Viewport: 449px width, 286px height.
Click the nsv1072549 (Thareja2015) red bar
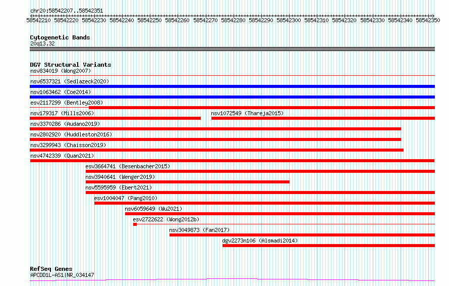[323, 118]
